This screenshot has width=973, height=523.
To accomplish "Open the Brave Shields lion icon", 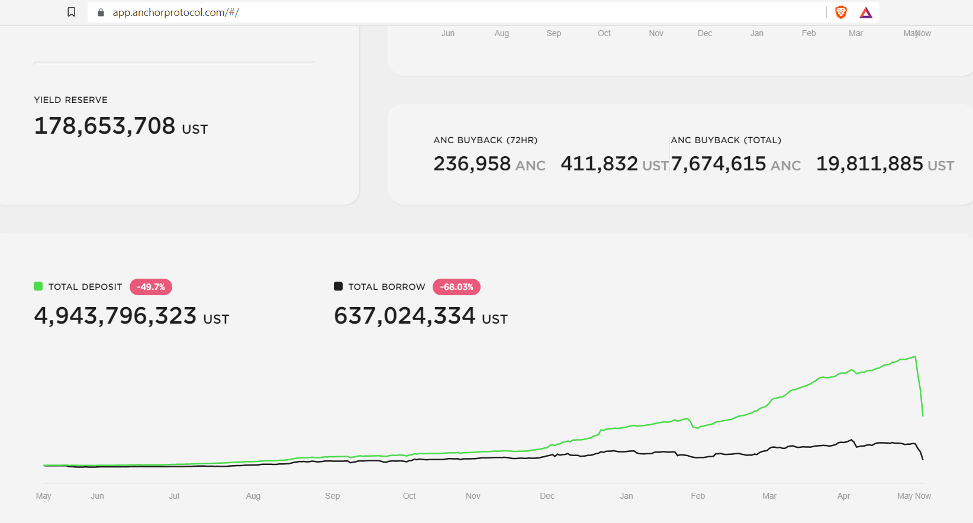I will 841,12.
